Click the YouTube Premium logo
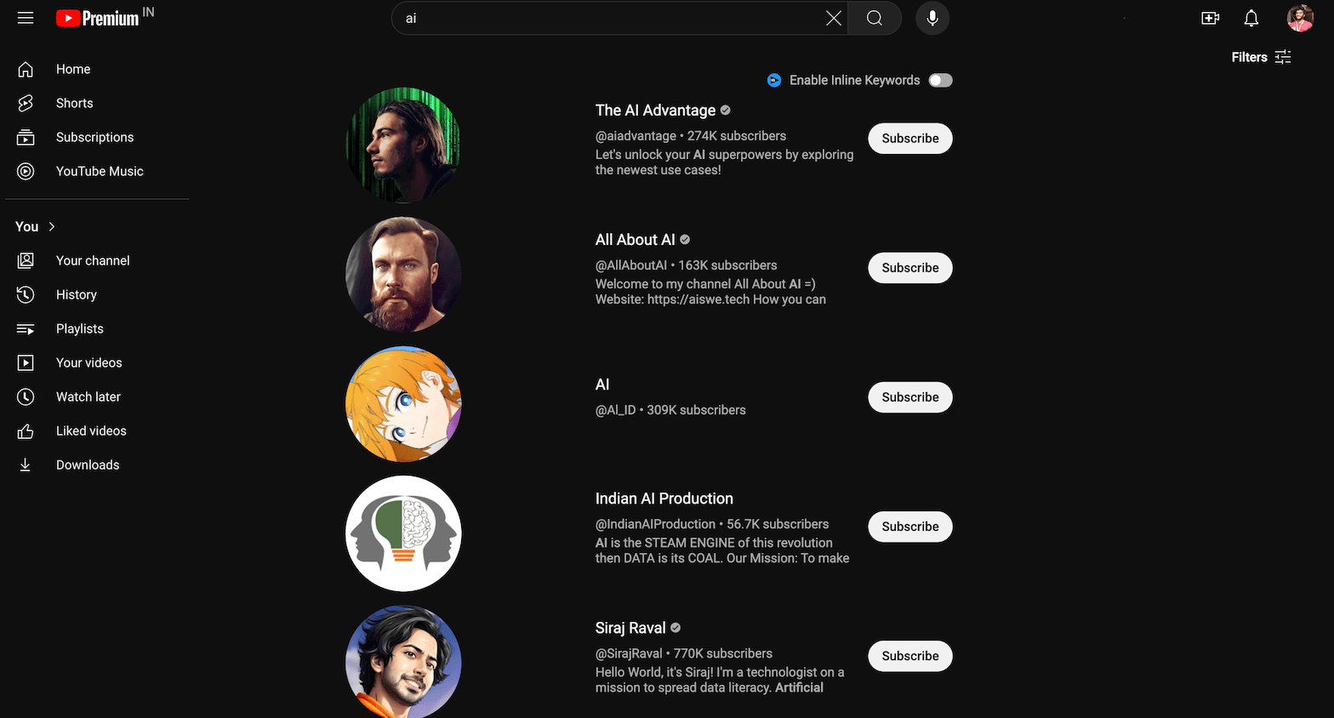This screenshot has height=718, width=1334. [x=98, y=18]
